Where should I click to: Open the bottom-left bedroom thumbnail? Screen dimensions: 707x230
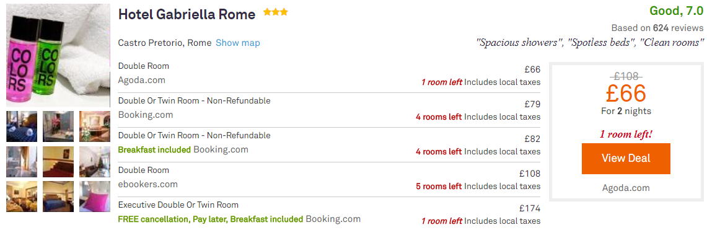tap(22, 197)
